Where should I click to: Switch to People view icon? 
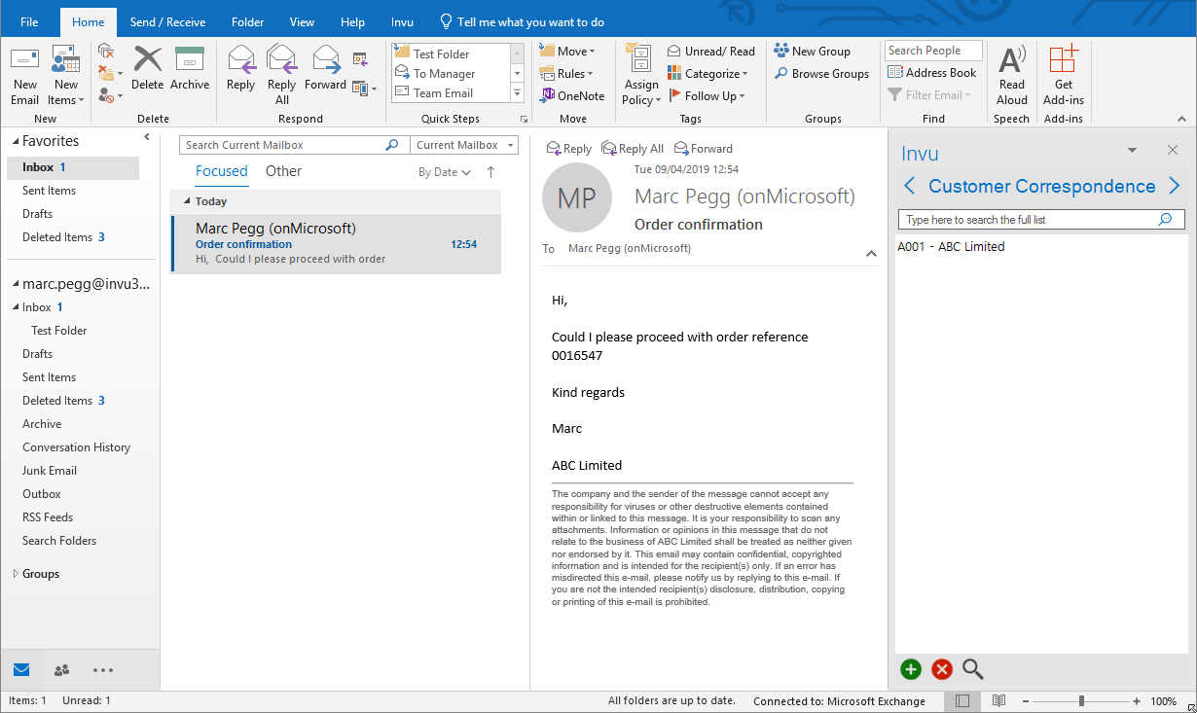click(x=61, y=670)
